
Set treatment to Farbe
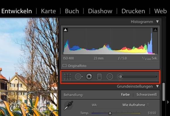[125, 95]
